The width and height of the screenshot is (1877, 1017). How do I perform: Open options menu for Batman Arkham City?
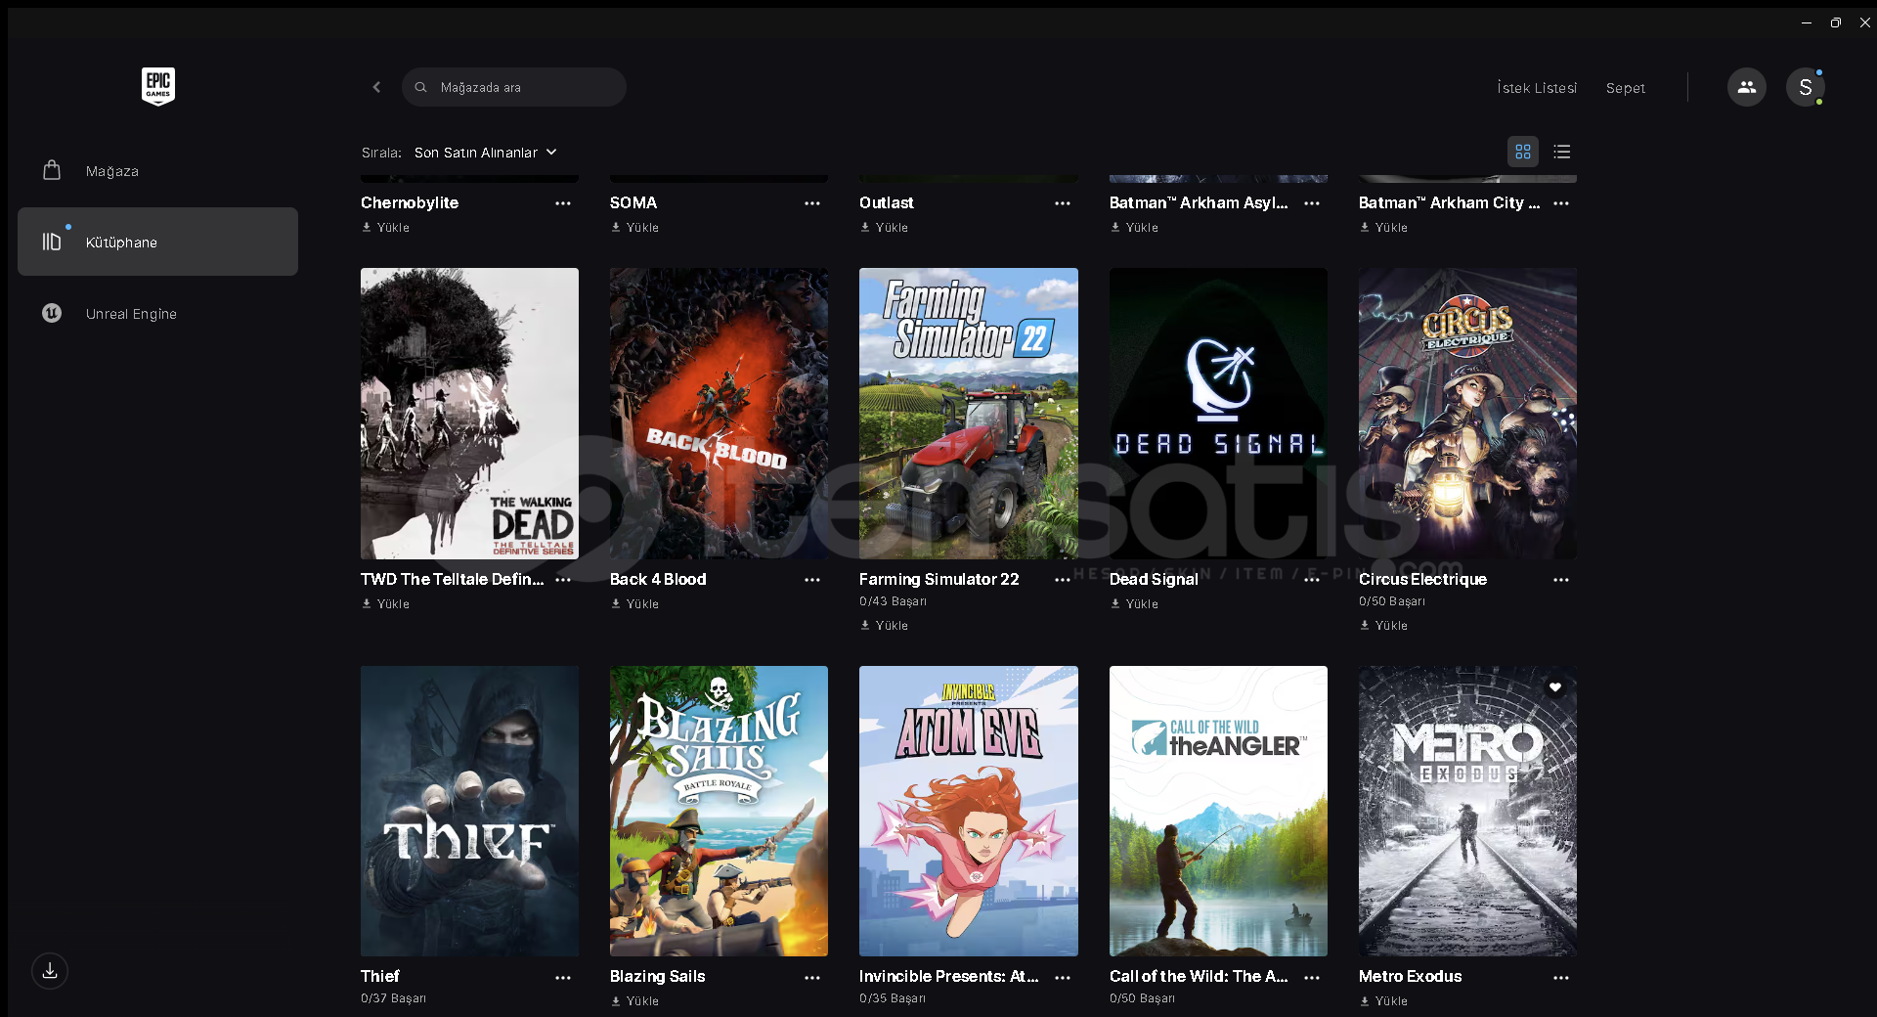click(1561, 203)
